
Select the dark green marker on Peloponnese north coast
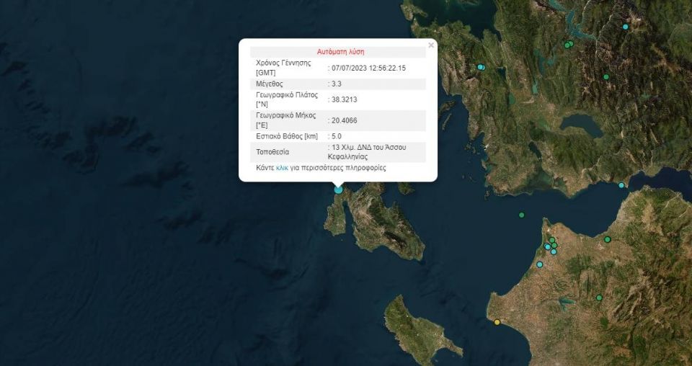(608, 239)
